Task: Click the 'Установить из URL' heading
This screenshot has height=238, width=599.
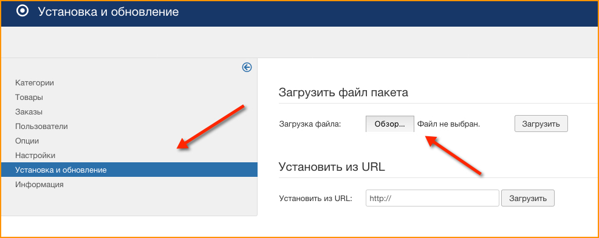Action: (332, 167)
